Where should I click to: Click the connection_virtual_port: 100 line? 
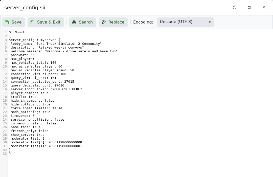(38, 74)
